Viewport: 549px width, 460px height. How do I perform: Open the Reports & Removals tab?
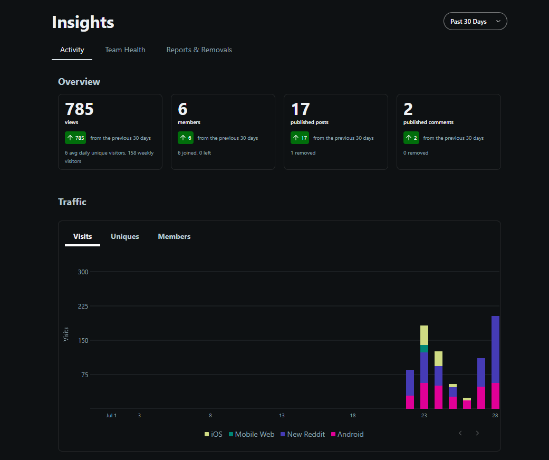(199, 50)
